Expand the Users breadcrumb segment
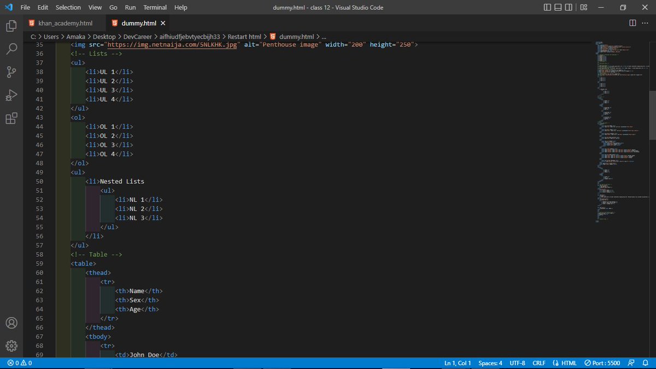 point(51,37)
